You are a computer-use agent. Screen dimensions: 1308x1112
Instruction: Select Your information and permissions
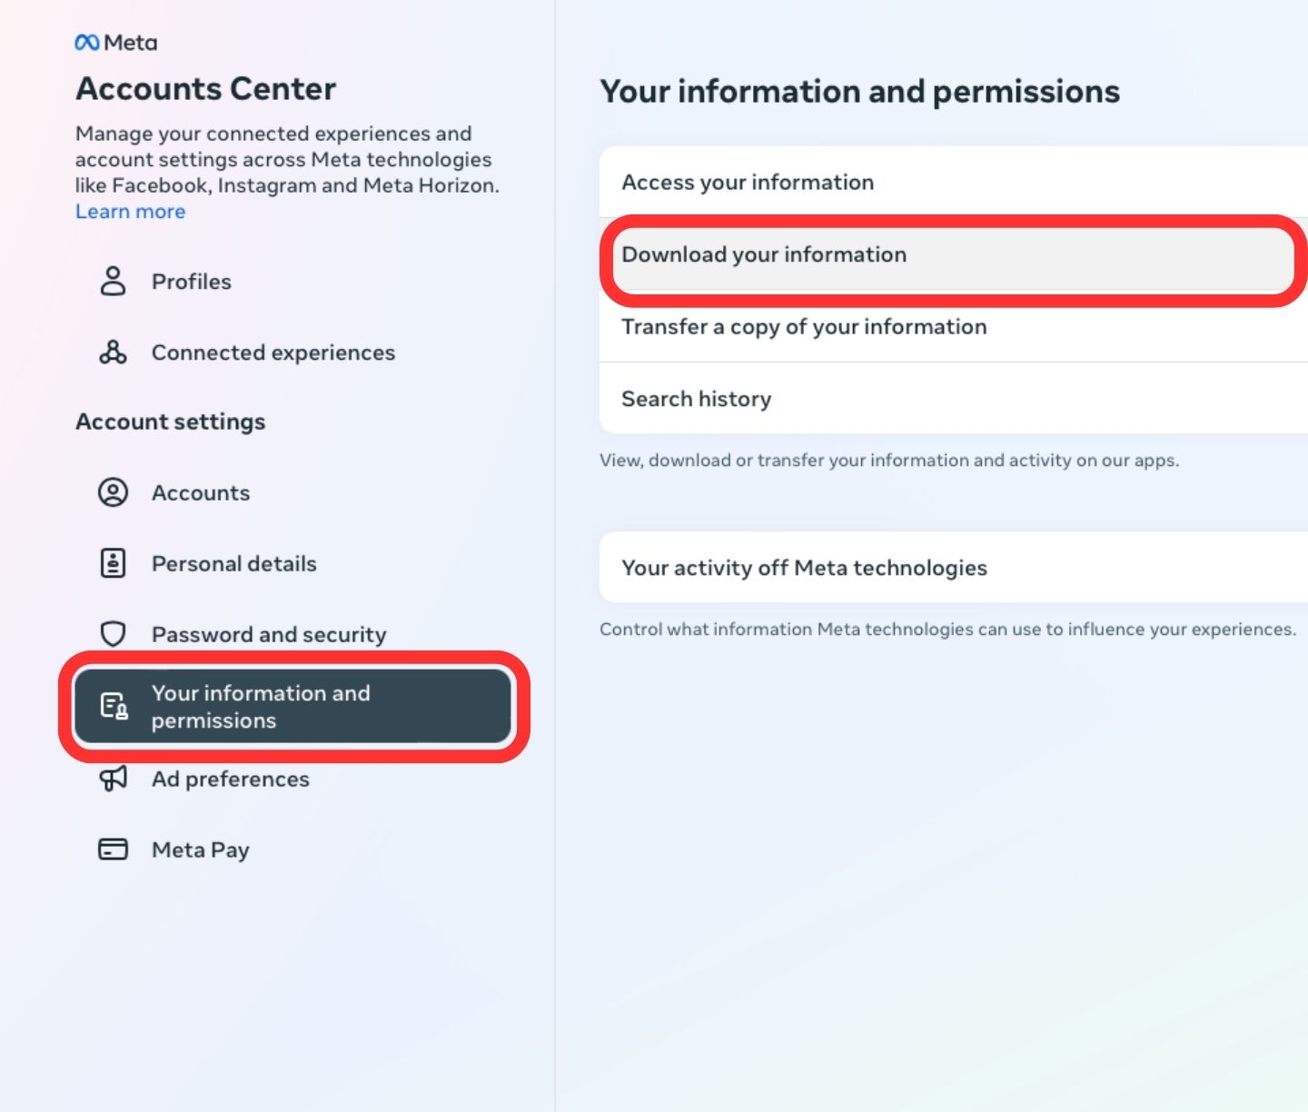[x=292, y=707]
